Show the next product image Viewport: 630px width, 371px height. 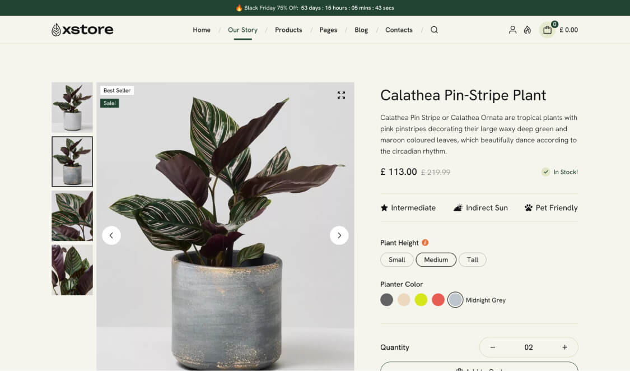coord(339,235)
